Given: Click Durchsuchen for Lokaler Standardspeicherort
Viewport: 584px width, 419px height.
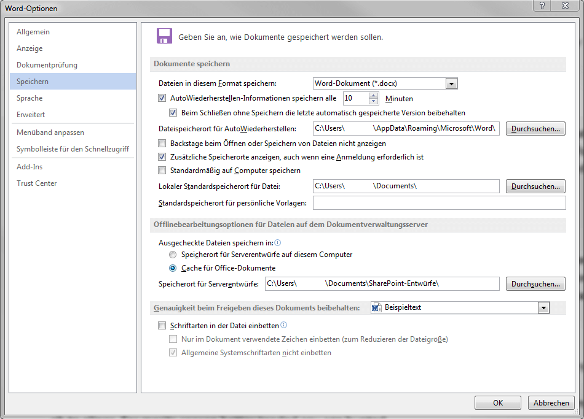Looking at the screenshot, I should [x=535, y=186].
